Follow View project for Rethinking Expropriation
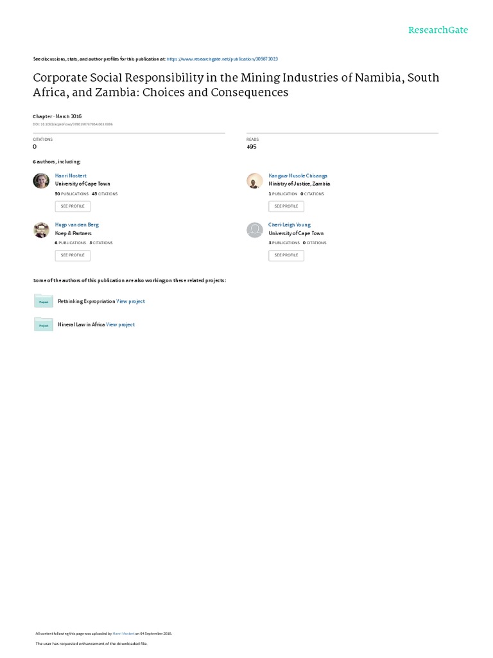 (131, 301)
